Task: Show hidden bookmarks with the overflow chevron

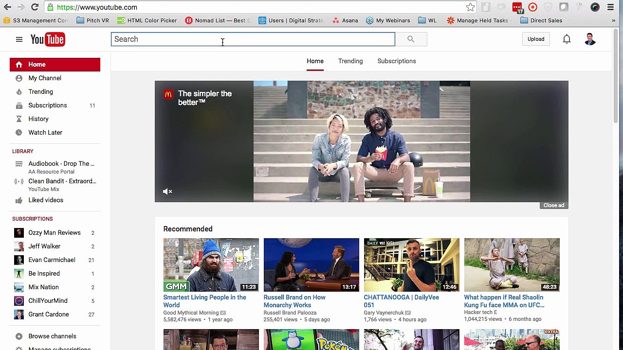Action: (614, 20)
